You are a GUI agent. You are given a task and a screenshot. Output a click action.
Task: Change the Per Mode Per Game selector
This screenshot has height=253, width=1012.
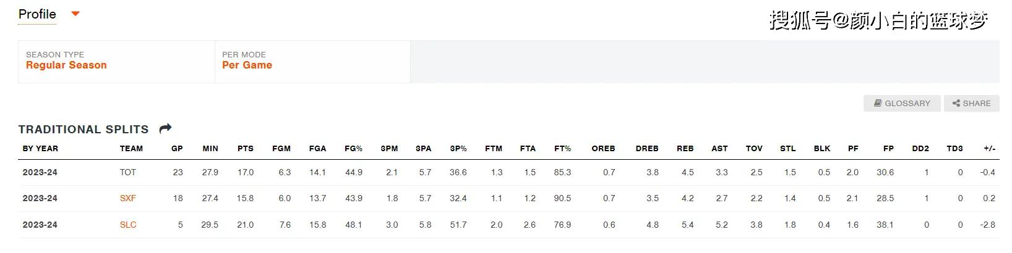tap(312, 61)
